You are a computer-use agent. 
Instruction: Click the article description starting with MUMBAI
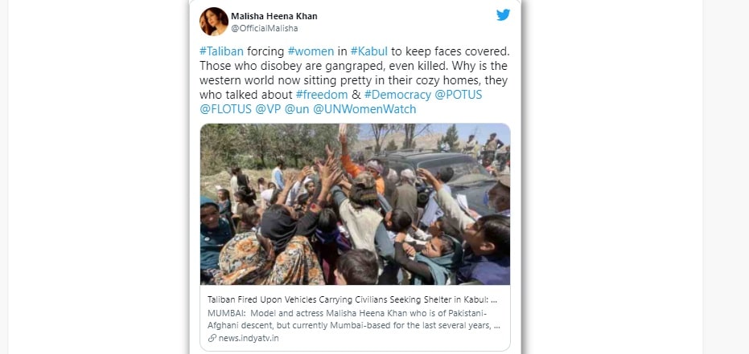[x=353, y=319]
